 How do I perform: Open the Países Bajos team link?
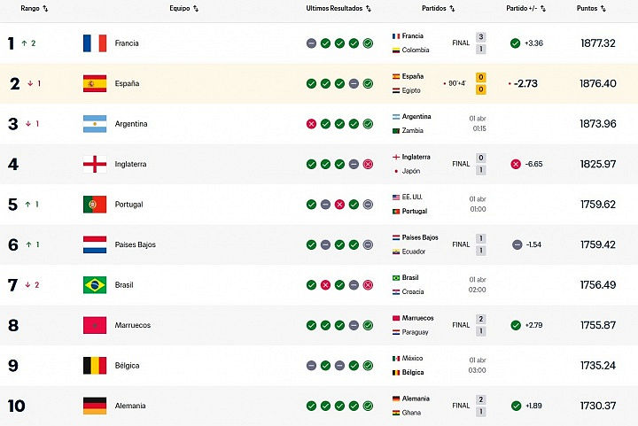pos(135,244)
